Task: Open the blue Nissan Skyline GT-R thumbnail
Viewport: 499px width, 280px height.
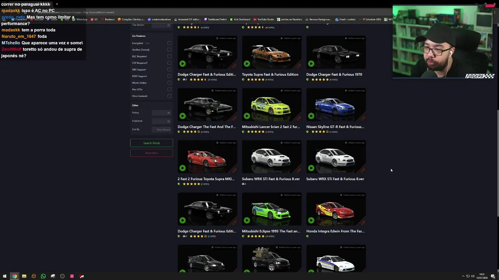Action: click(x=336, y=105)
